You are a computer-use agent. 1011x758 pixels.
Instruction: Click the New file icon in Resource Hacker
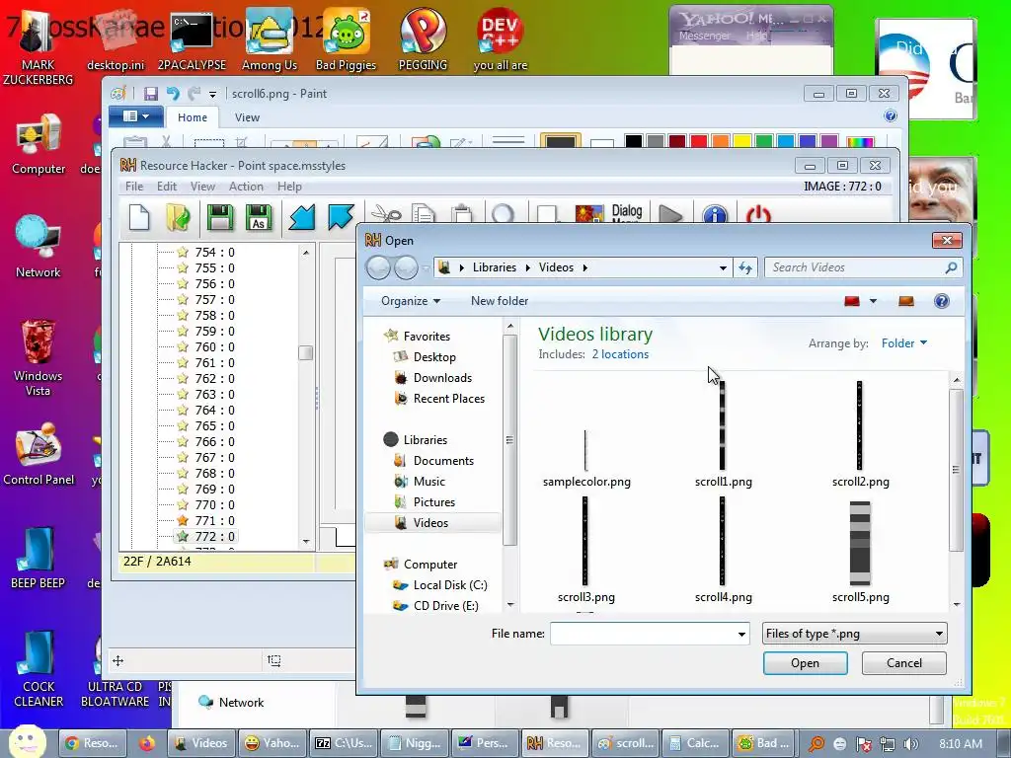(139, 218)
